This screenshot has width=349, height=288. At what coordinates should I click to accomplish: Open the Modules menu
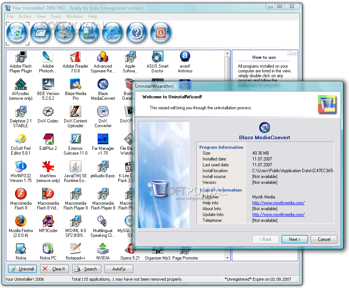[x=74, y=16]
